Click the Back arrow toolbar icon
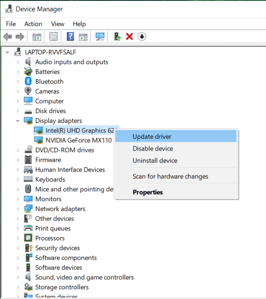Viewport: 266px width, 299px height. point(8,37)
